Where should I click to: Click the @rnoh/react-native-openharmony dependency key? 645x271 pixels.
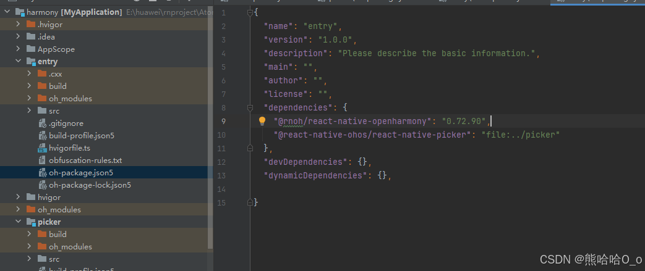(353, 121)
